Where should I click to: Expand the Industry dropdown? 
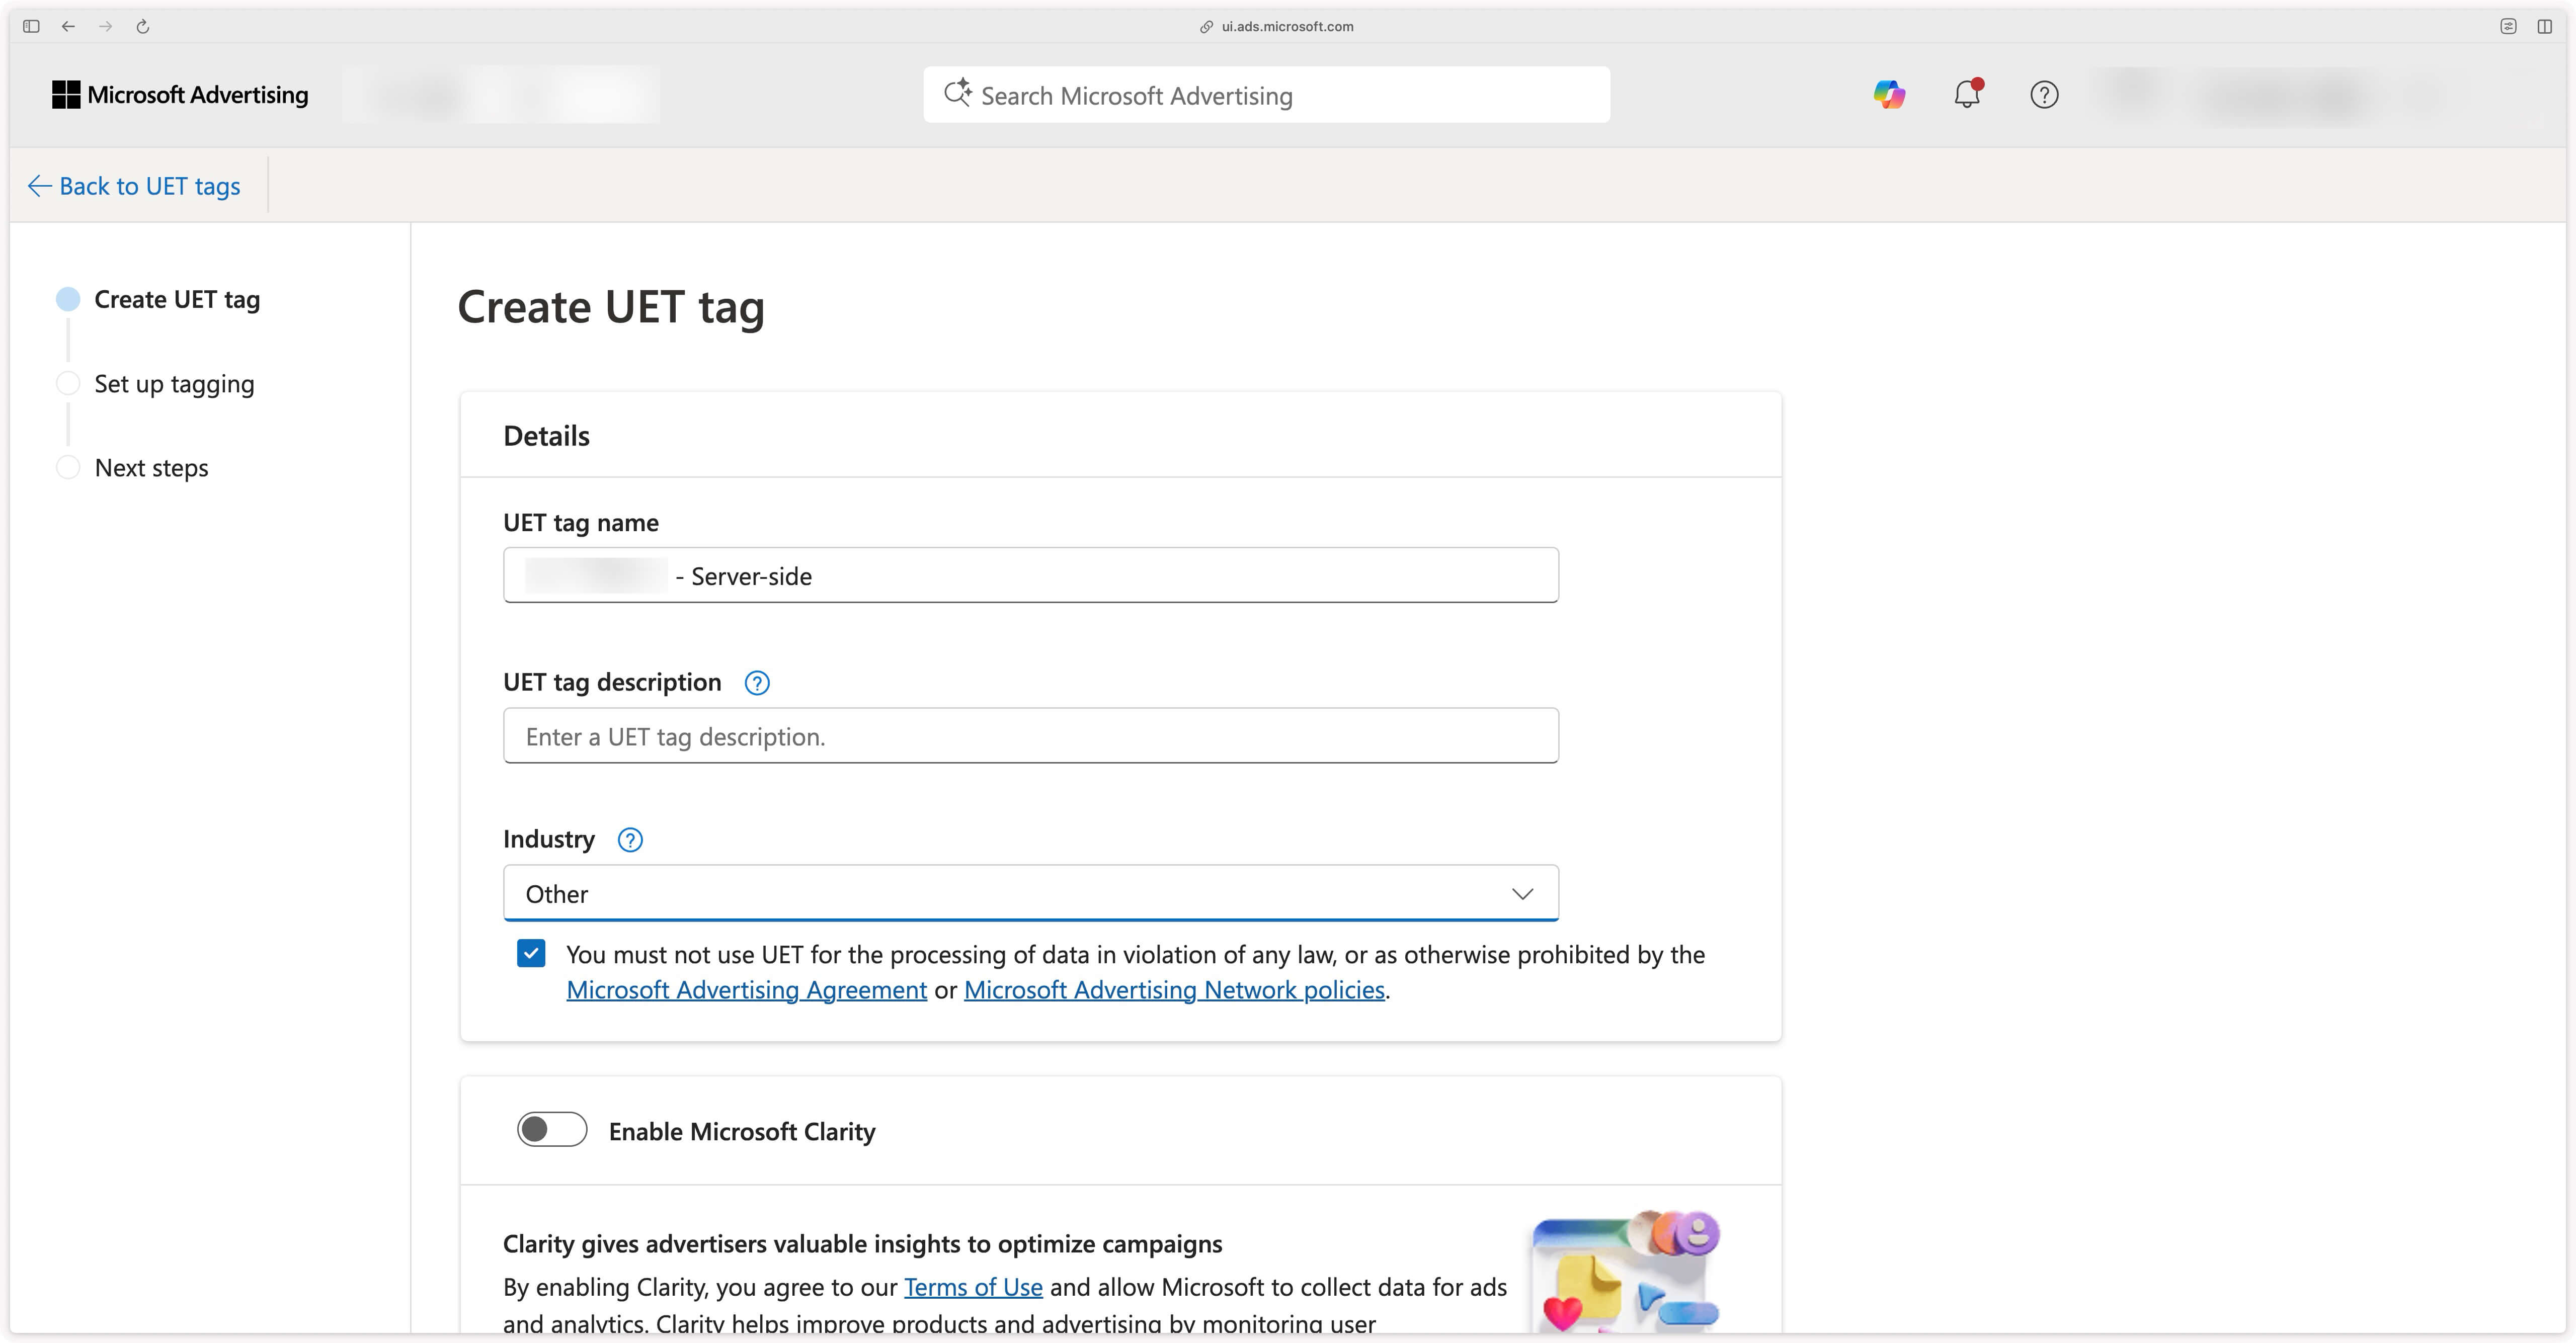1522,892
